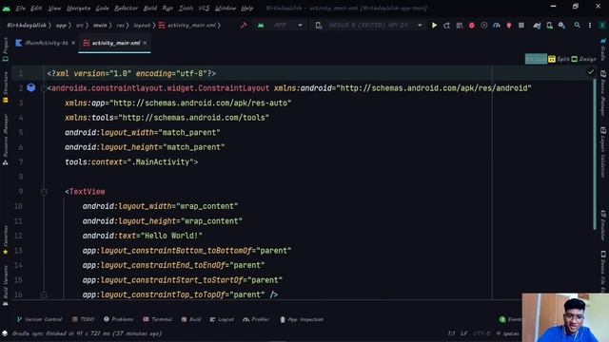609x342 pixels.
Task: Open the Terminal tool window
Action: pos(157,319)
